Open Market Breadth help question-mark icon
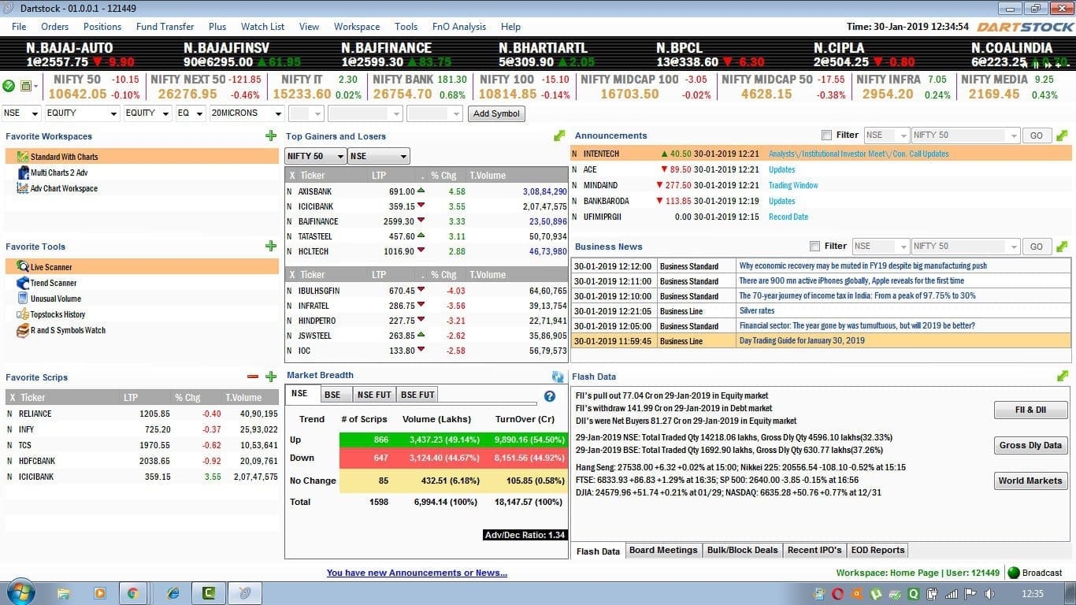This screenshot has width=1076, height=605. point(550,396)
